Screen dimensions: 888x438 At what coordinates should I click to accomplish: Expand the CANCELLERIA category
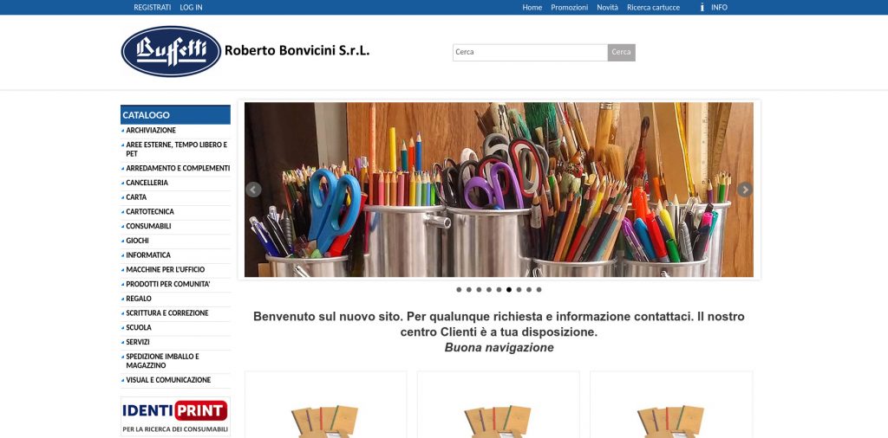(147, 183)
